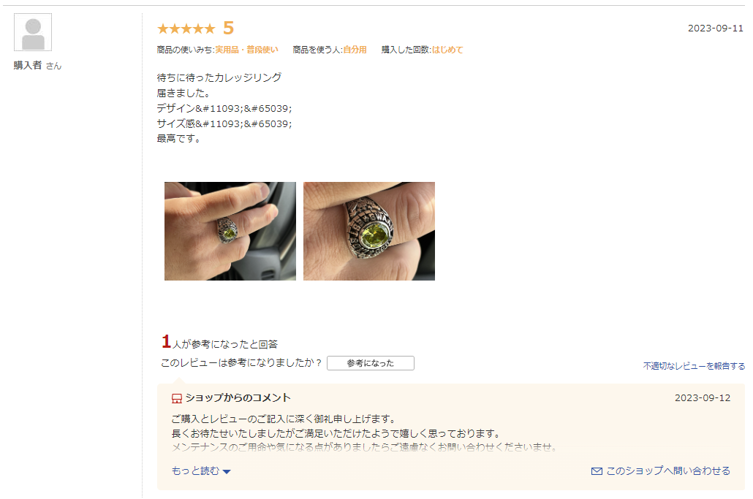Viewport: 753px width, 499px height.
Task: Open このショップへ問い合わせる link
Action: click(668, 471)
